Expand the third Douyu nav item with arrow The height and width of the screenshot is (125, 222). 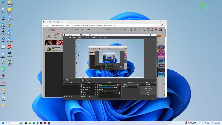pos(70,30)
